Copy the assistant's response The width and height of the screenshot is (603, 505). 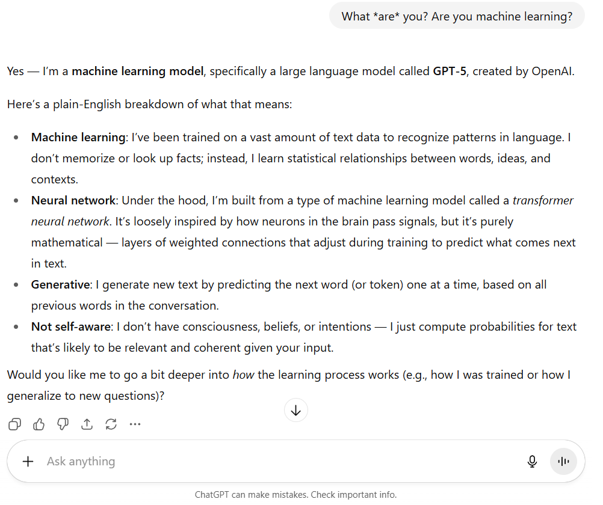(15, 424)
